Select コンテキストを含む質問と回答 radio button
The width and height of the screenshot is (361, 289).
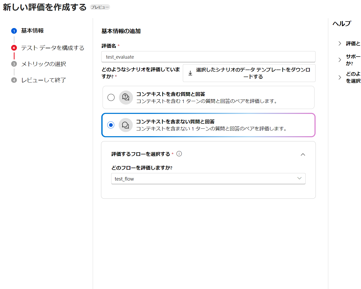[111, 97]
